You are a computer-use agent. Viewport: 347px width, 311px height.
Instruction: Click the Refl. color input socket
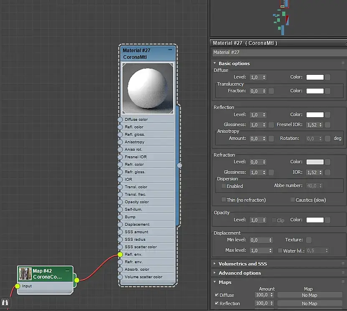120,127
